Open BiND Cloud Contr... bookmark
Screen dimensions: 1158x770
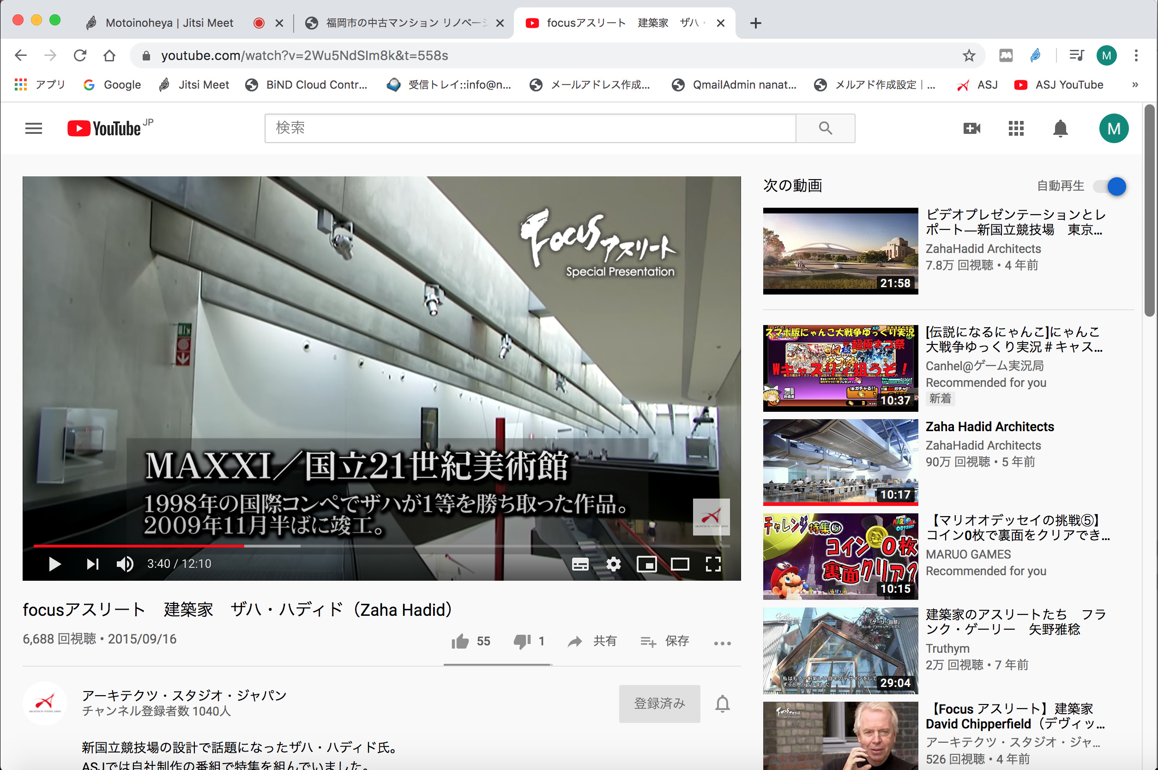pos(307,84)
